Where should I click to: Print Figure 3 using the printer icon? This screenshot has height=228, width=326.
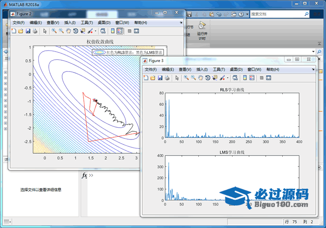(167, 78)
